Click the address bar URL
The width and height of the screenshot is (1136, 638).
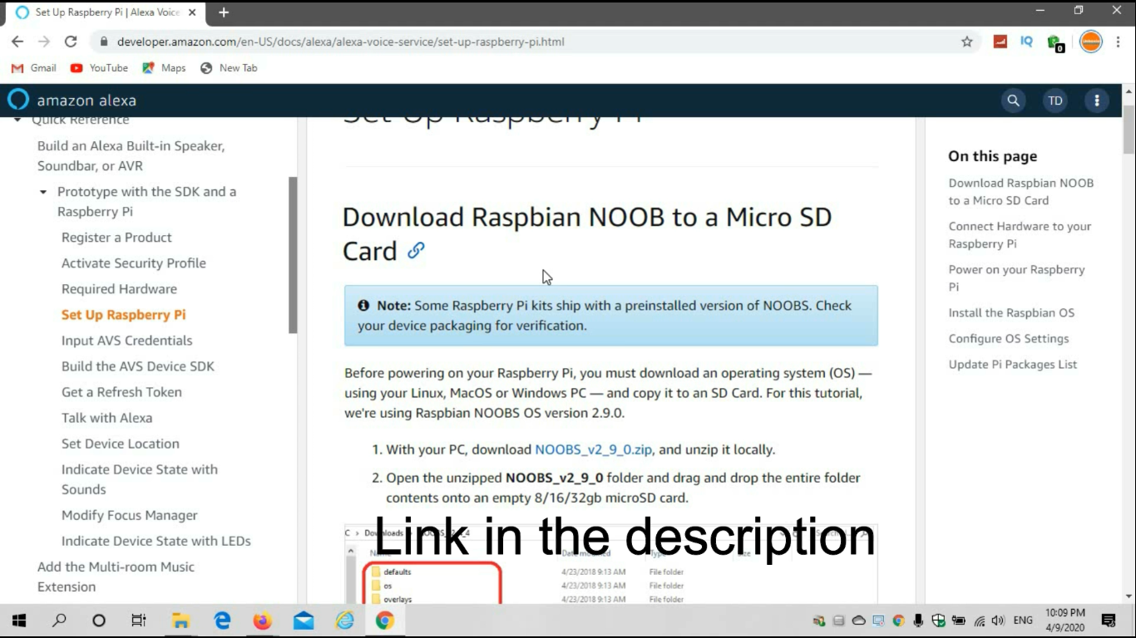click(341, 42)
